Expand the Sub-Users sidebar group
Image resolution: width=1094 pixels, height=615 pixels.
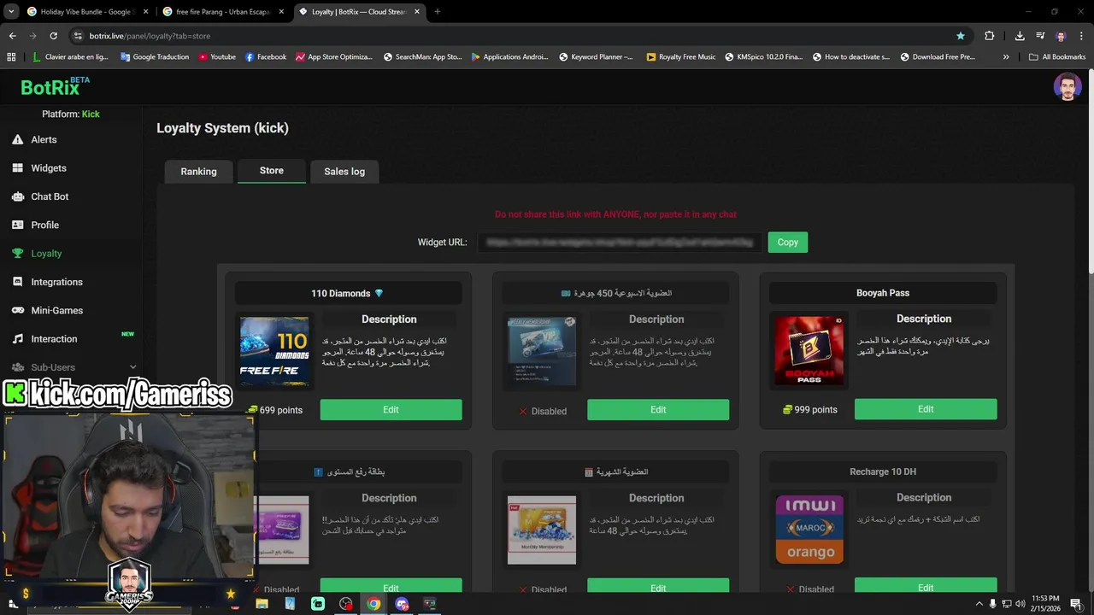click(x=73, y=367)
